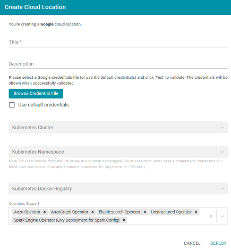The image size is (231, 249).
Task: Open the Kubernetes Namespace dropdown arrow
Action: tap(222, 152)
